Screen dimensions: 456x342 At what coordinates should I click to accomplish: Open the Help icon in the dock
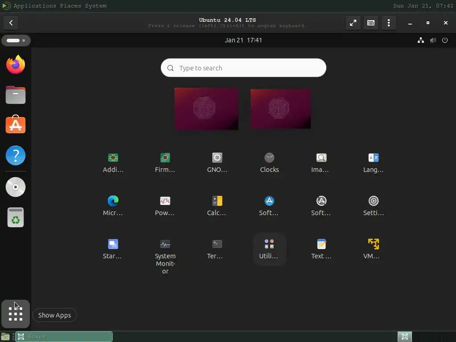(16, 155)
